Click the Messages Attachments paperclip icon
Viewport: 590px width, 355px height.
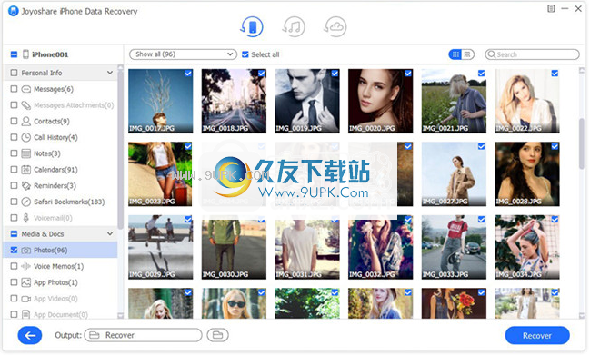pos(26,105)
